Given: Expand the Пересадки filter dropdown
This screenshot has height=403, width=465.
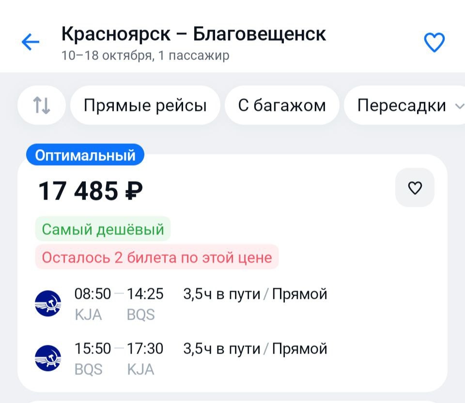Looking at the screenshot, I should point(401,105).
